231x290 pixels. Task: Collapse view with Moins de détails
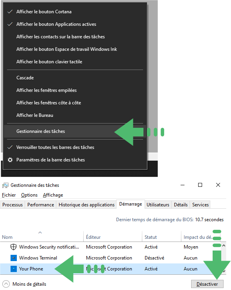pyautogui.click(x=25, y=284)
